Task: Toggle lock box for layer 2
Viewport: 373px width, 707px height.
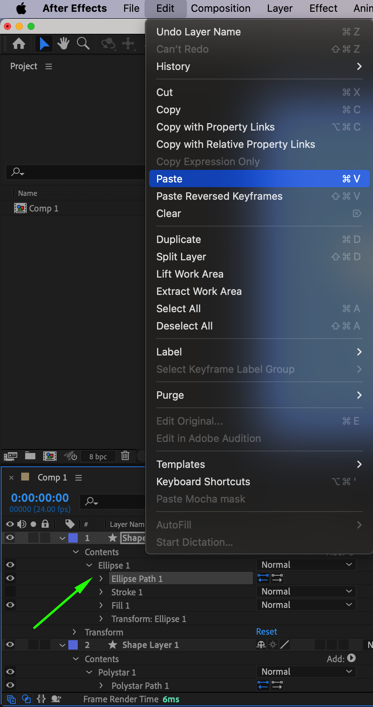Action: tap(45, 644)
